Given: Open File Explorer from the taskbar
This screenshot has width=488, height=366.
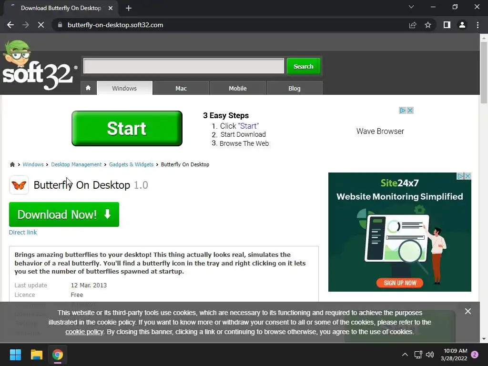Looking at the screenshot, I should (36, 355).
